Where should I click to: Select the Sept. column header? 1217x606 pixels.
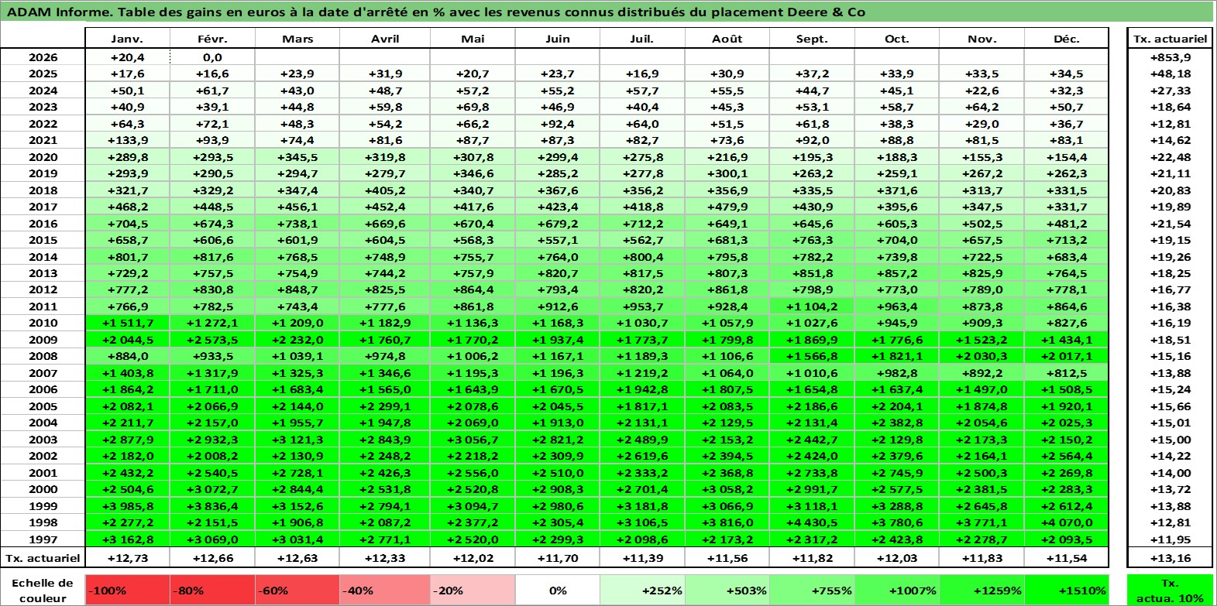(x=812, y=39)
